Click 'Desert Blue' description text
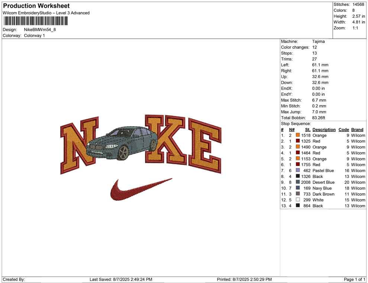 click(x=323, y=182)
